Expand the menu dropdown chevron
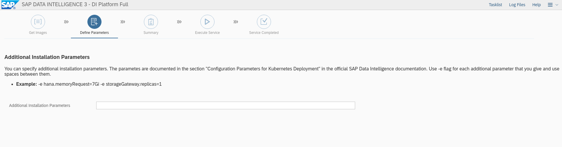562x147 pixels. [x=557, y=5]
